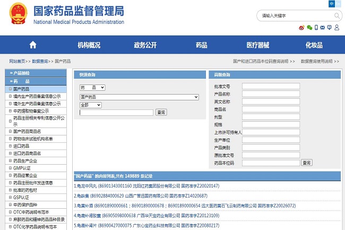Open 机构概况 menu
This screenshot has width=345, height=230.
[89, 45]
